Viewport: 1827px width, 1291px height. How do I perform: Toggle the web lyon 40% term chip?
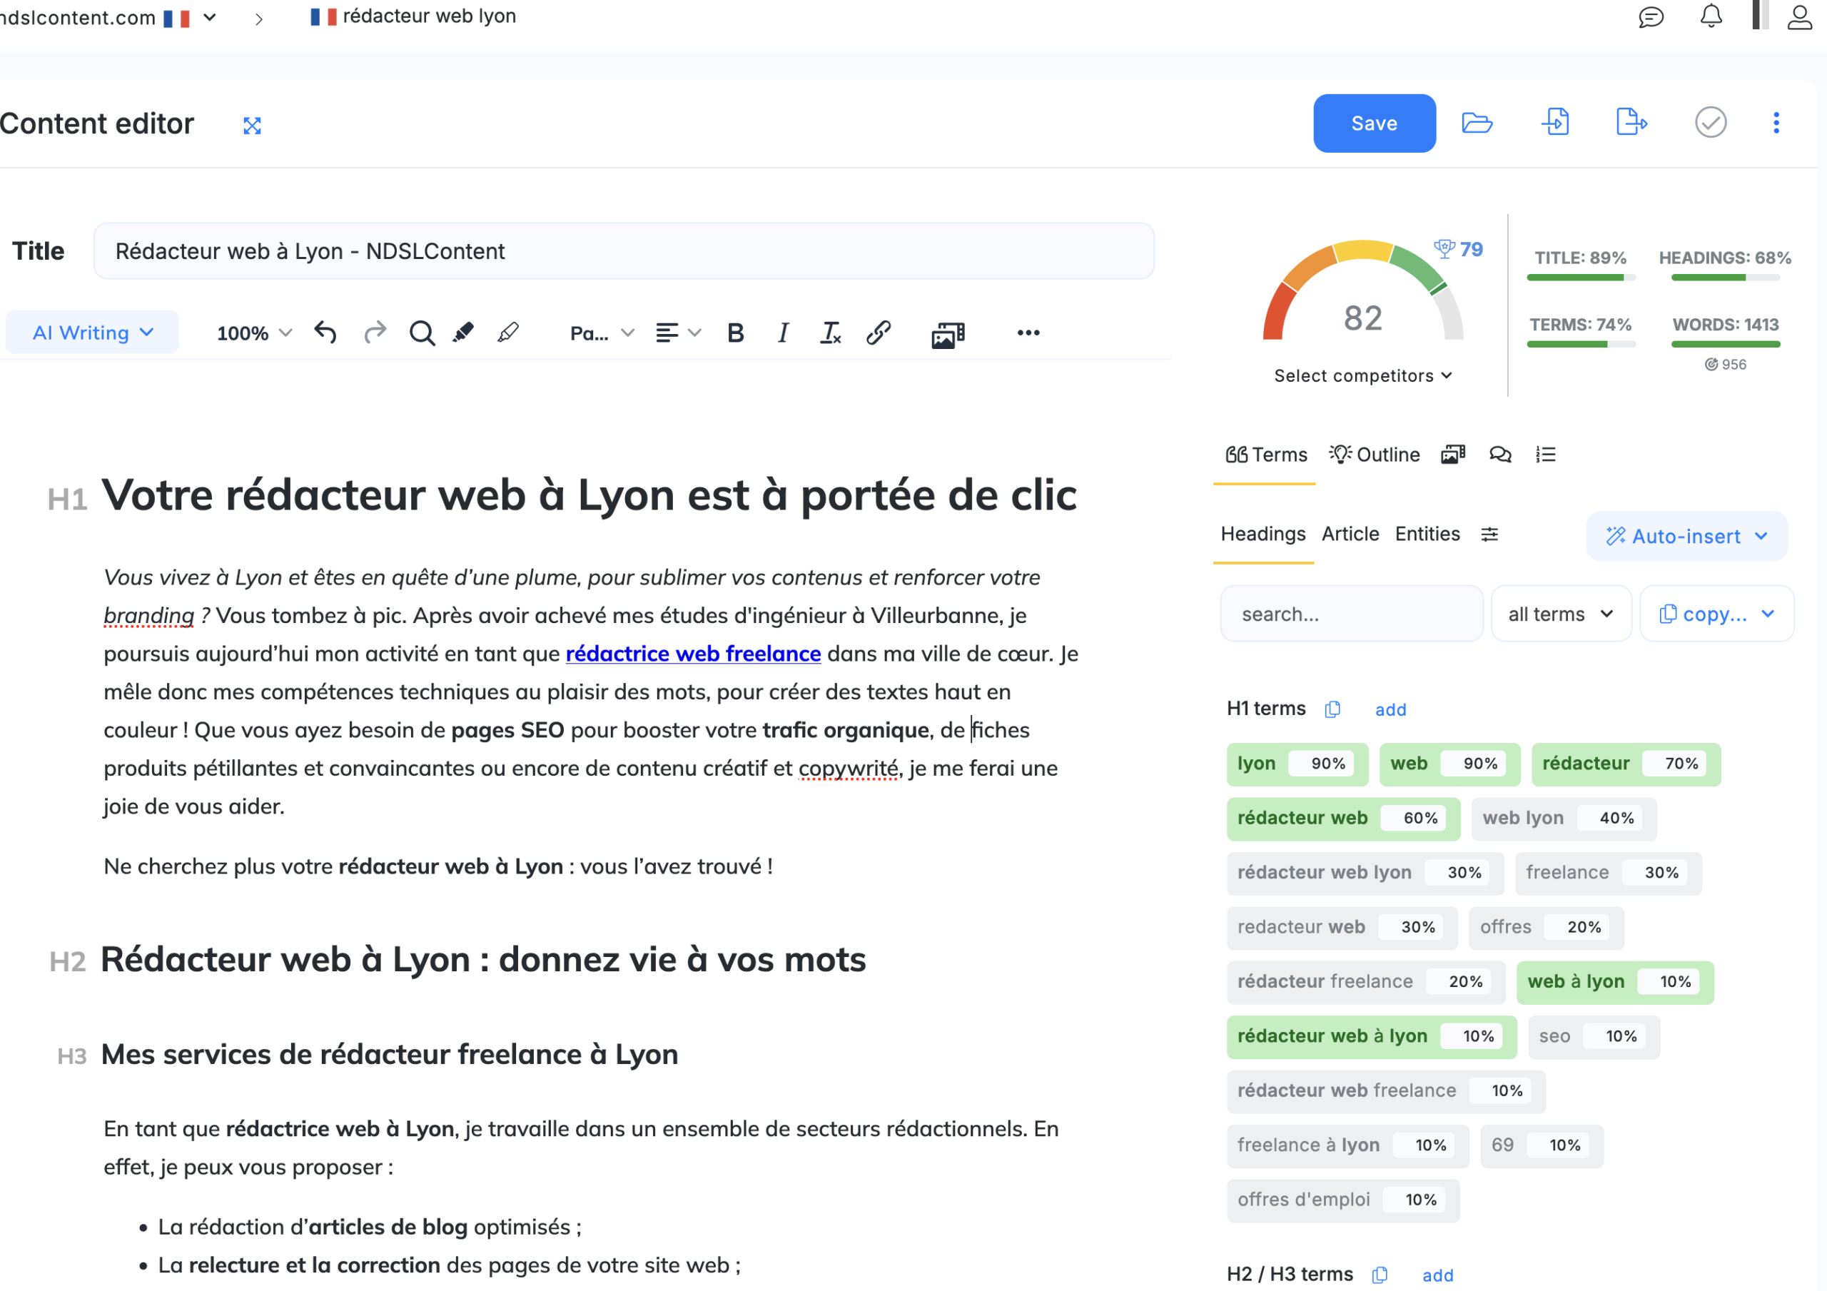coord(1564,819)
